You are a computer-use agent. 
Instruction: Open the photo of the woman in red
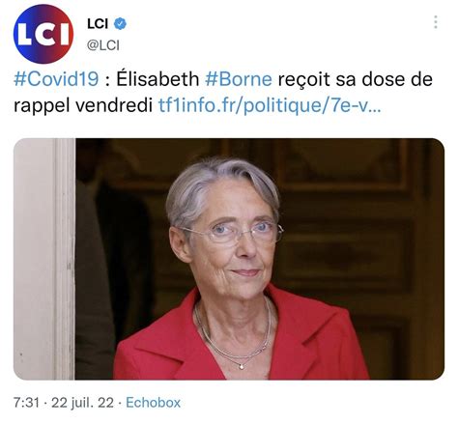coord(229,259)
